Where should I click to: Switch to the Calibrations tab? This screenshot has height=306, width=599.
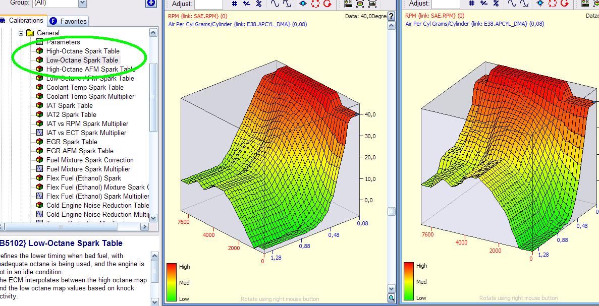tap(23, 21)
